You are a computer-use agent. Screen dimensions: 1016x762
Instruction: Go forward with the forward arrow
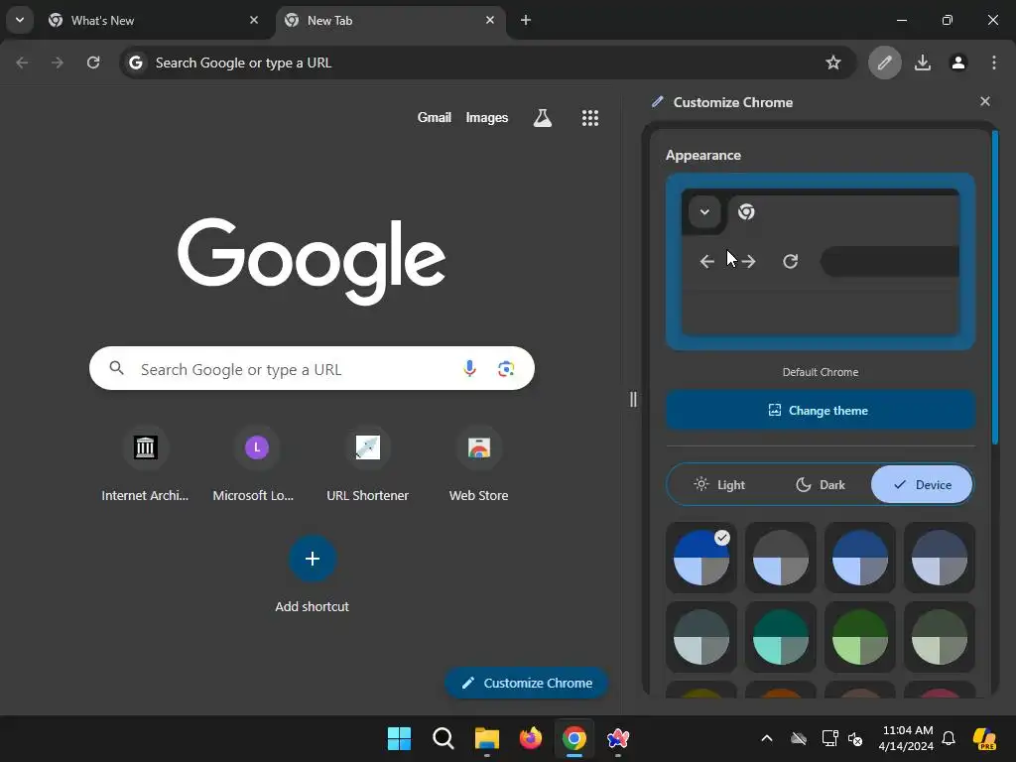[x=58, y=63]
